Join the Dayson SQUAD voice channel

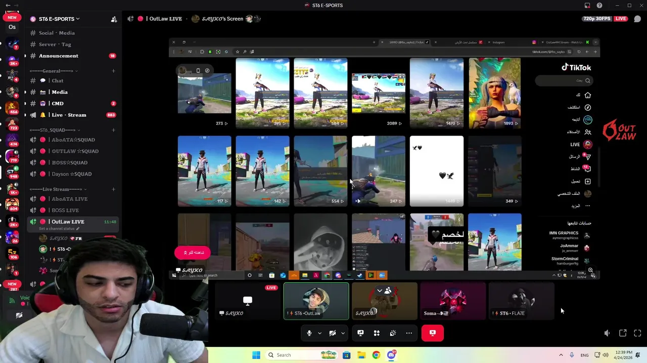click(73, 174)
